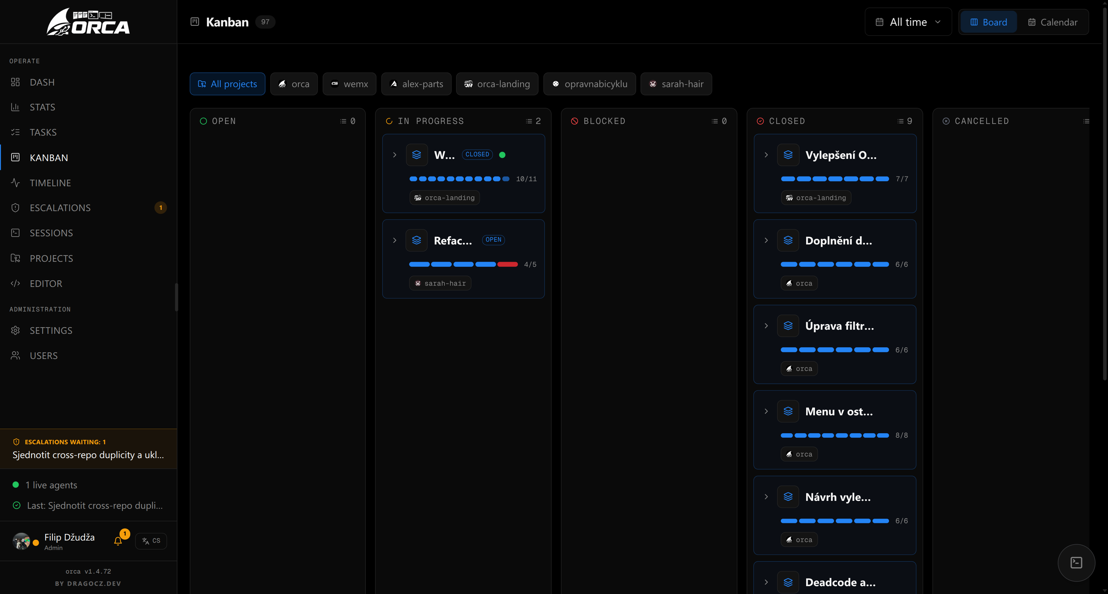This screenshot has width=1108, height=594.
Task: Filter by wemx project
Action: point(349,84)
